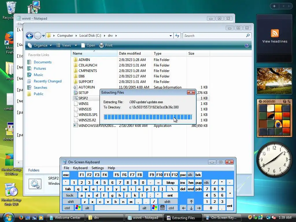Image resolution: width=296 pixels, height=222 pixels.
Task: Open recent pages dropdown beside nav arrows
Action: [43, 36]
